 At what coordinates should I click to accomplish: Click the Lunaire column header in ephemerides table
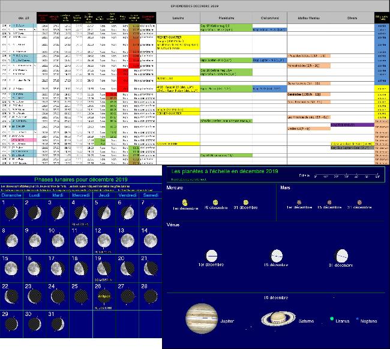tap(178, 18)
